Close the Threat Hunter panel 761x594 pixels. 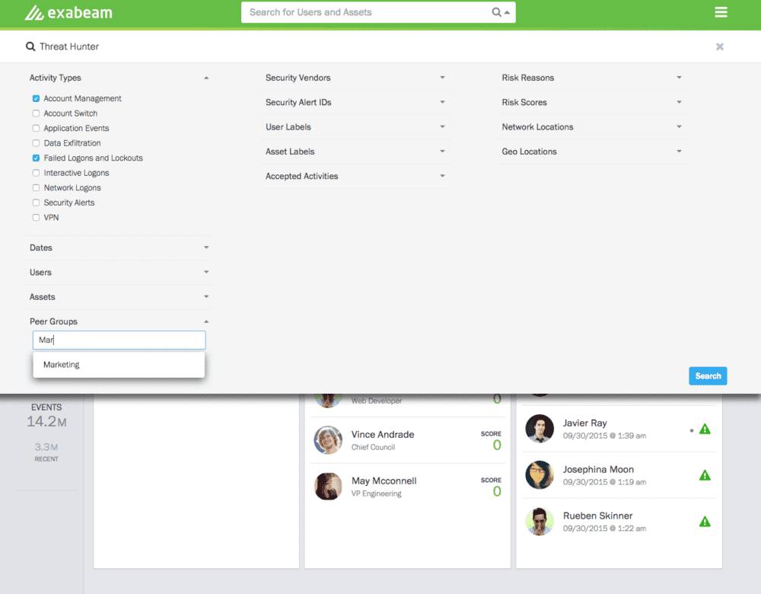click(719, 46)
